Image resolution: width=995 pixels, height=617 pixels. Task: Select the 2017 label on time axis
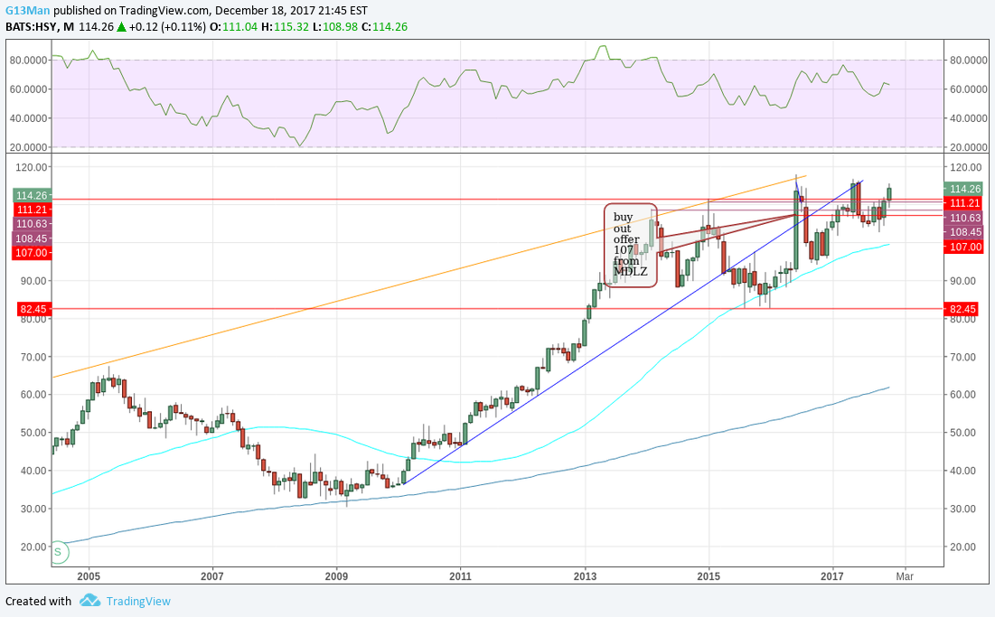832,575
